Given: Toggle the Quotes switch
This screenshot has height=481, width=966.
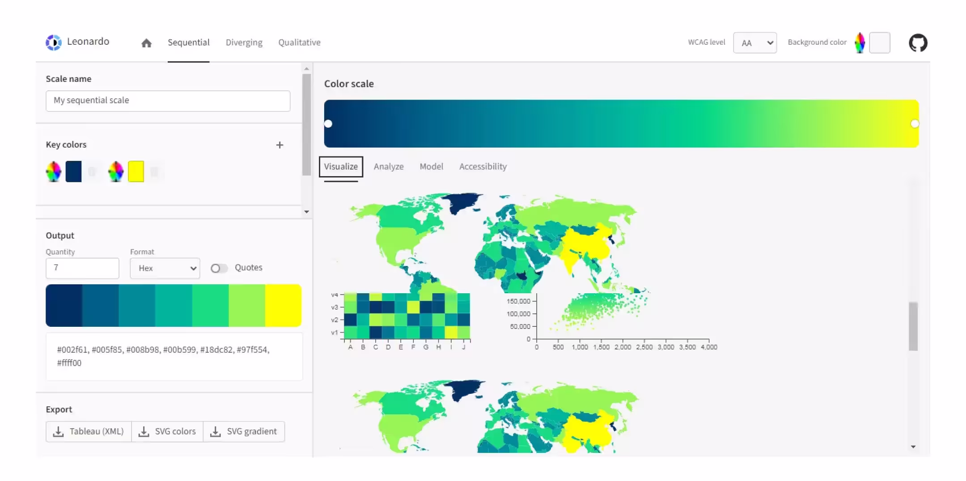Looking at the screenshot, I should coord(219,268).
